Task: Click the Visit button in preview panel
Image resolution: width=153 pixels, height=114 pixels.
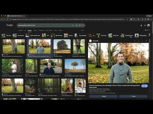Action: pos(144,86)
